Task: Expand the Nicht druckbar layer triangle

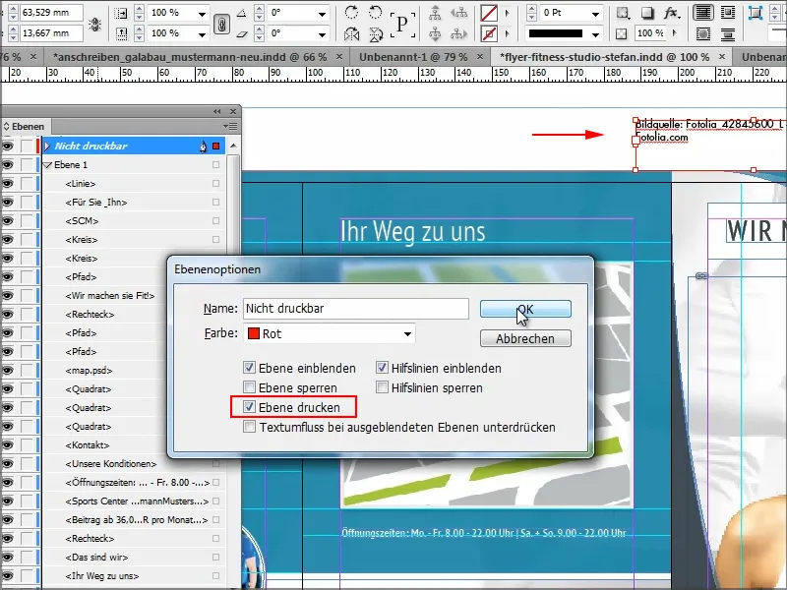Action: 47,146
